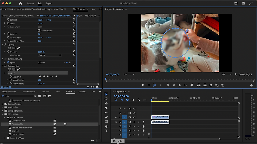Viewport: 257px width, 144px height.
Task: Click the video clip on track V1
Action: tap(160, 117)
